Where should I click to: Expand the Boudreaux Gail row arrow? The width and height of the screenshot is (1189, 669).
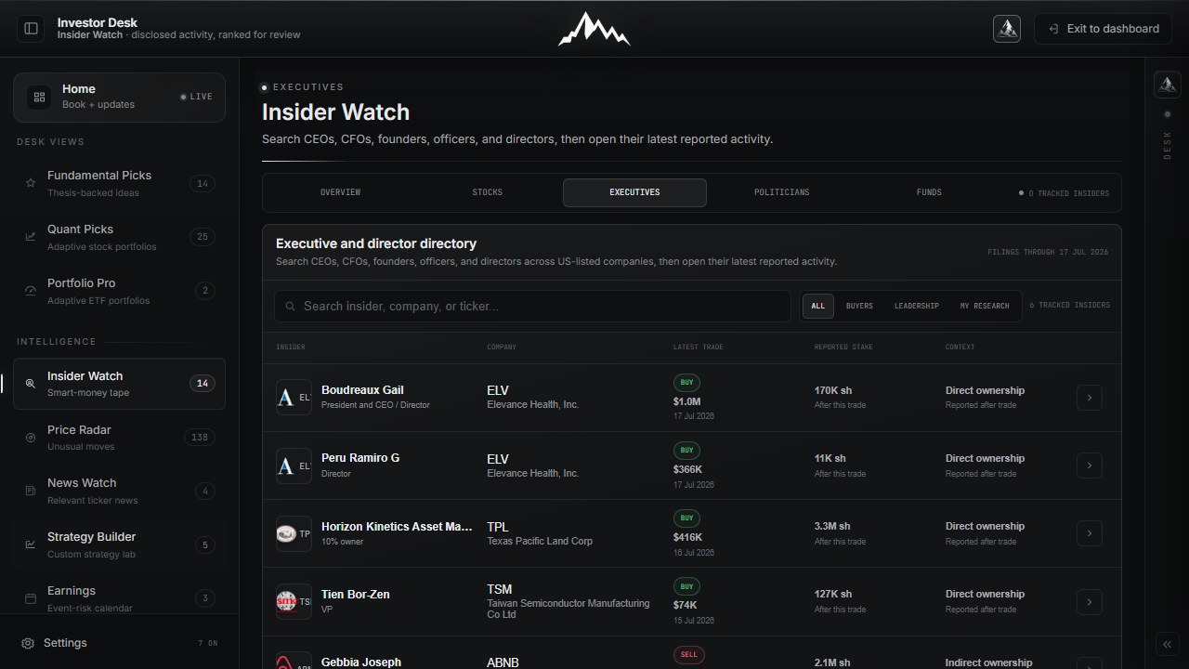[x=1090, y=398]
